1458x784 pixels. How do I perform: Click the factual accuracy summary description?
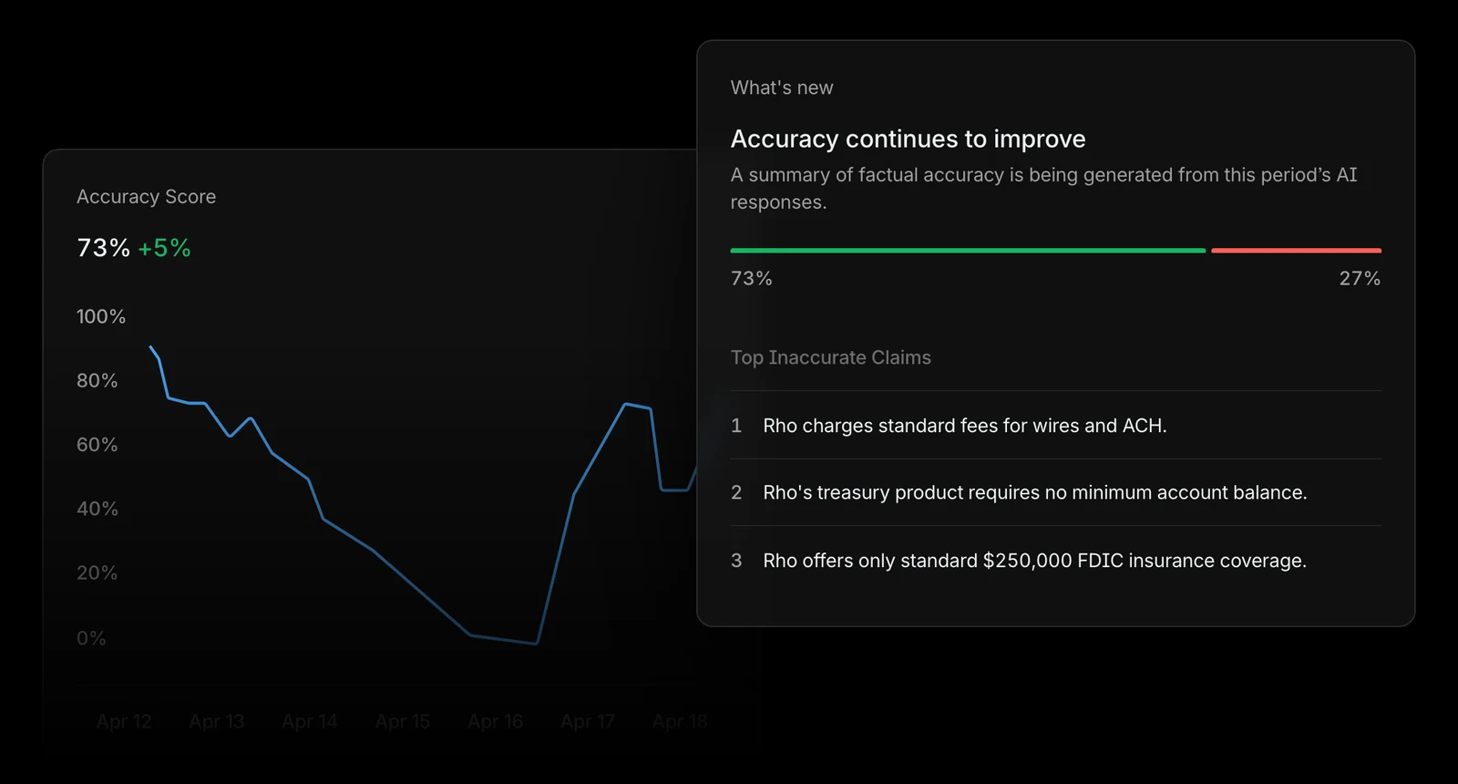(1044, 189)
